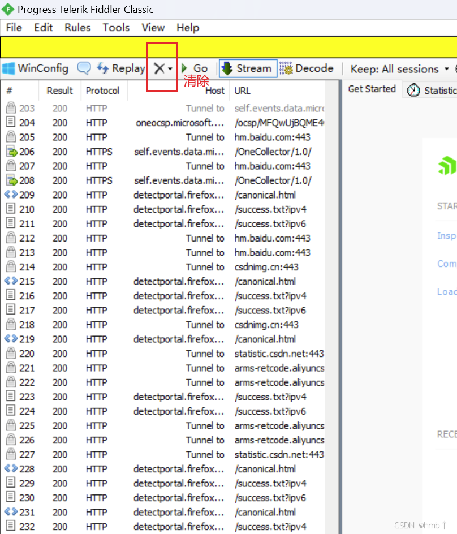Select session 232 /success.txt?ipv4 URL
Viewport: 457px width, 534px height.
tap(270, 527)
